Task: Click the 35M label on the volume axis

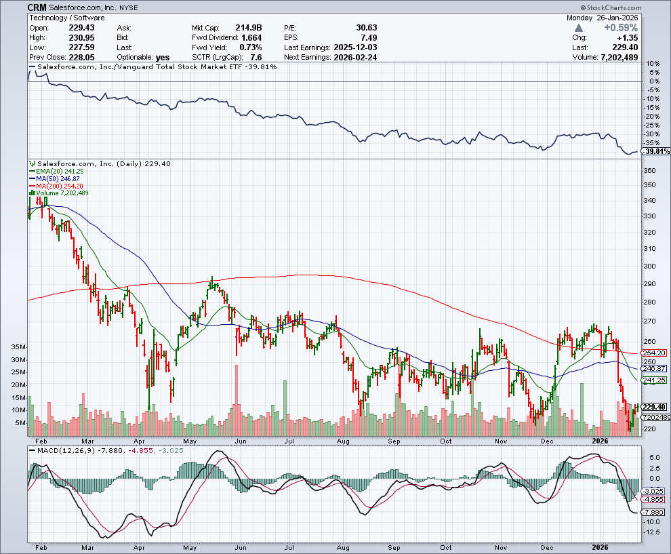Action: coord(18,347)
